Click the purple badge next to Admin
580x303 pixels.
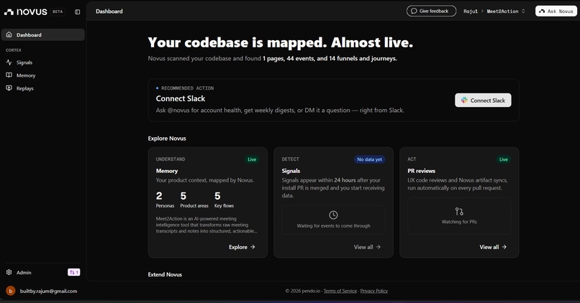pos(73,272)
